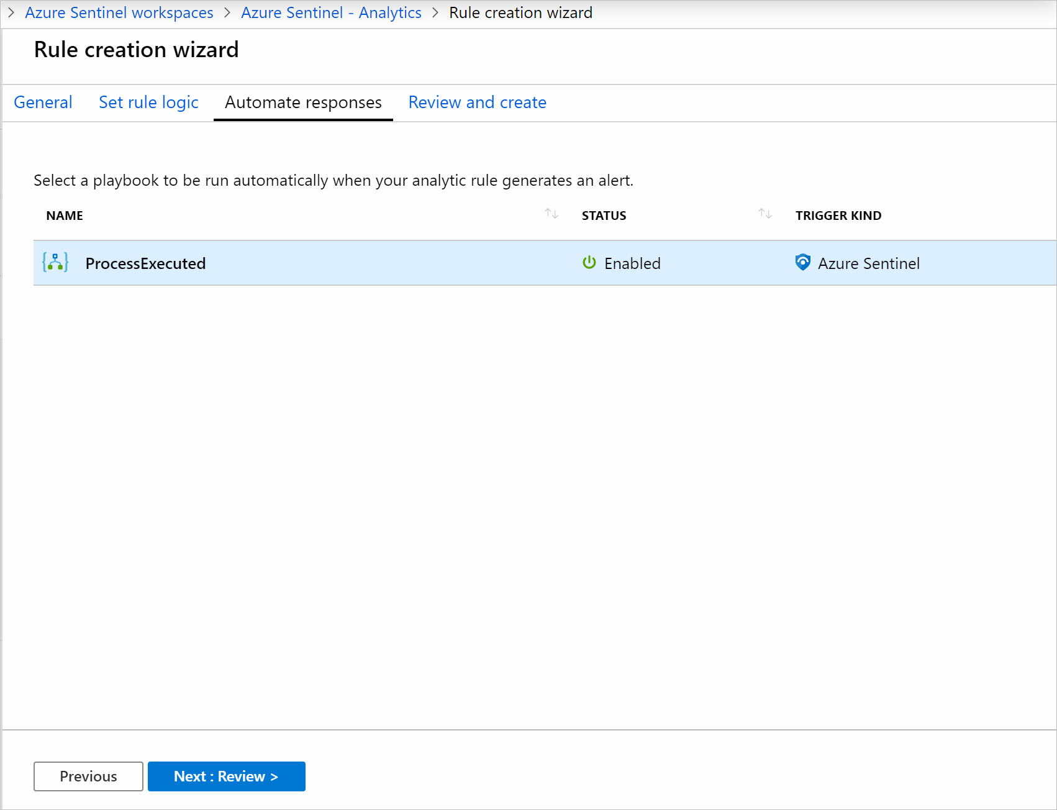Click the ProcessExecuted playbook logic app icon
The width and height of the screenshot is (1057, 810).
55,262
